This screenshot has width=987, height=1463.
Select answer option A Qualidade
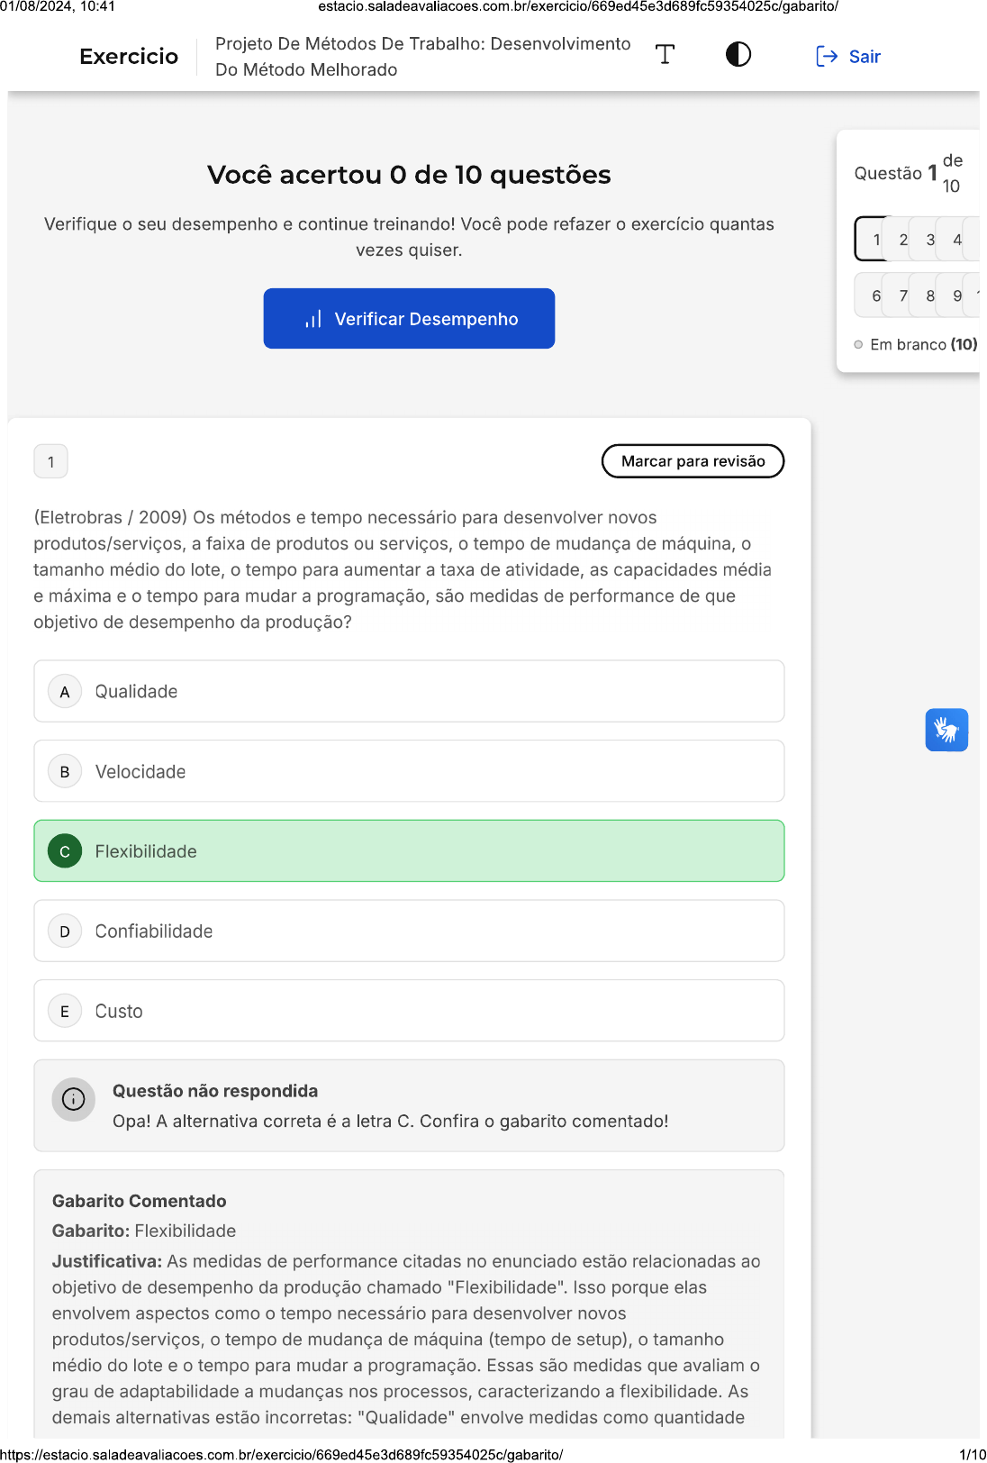(409, 691)
